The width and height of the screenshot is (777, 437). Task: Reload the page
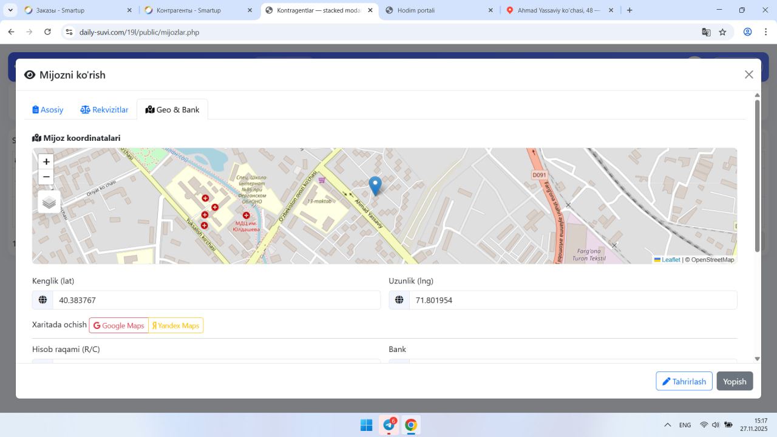48,32
